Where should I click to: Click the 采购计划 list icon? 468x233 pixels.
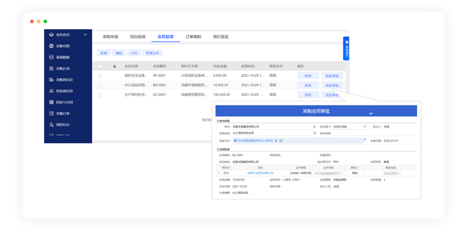pyautogui.click(x=51, y=68)
